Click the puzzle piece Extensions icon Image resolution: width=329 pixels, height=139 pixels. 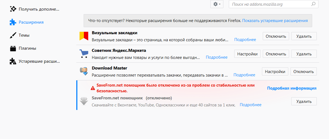tap(13, 22)
